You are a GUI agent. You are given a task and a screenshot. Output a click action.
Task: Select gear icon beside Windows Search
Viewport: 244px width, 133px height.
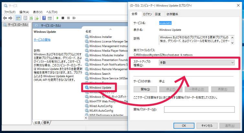(x=87, y=73)
